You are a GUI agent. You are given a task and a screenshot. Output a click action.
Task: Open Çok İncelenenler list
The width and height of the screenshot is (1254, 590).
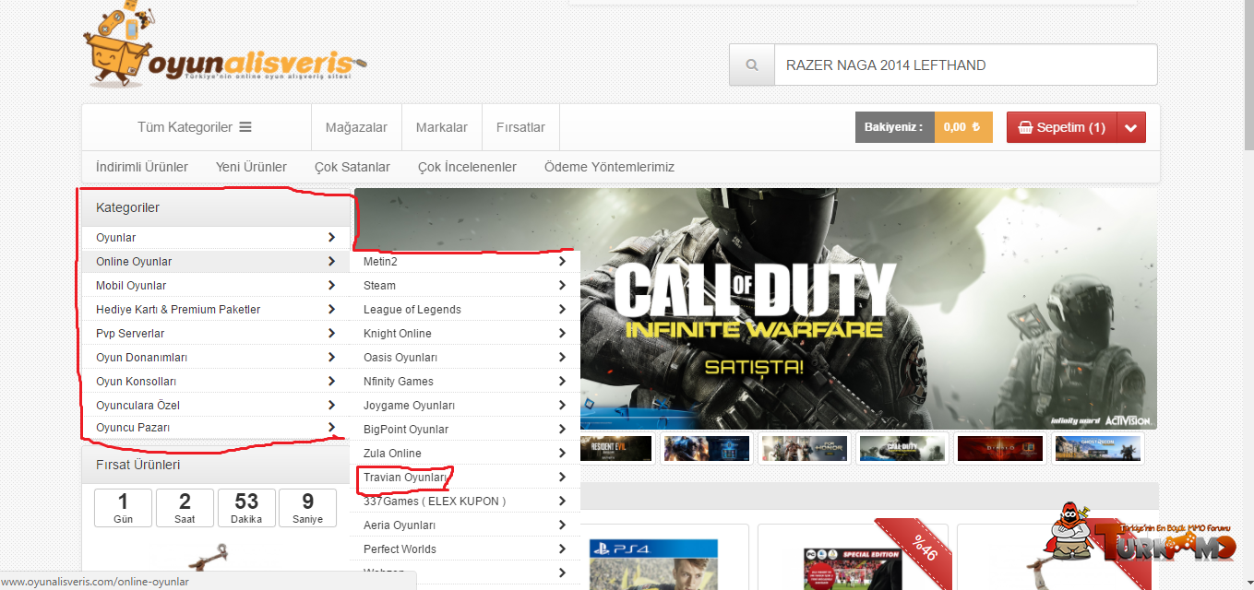pyautogui.click(x=467, y=167)
